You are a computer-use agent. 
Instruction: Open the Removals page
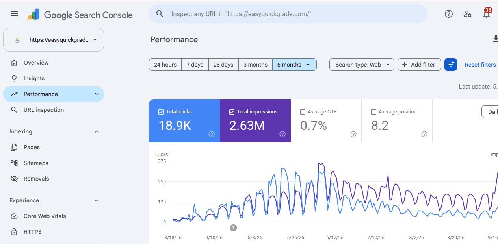tap(54, 179)
